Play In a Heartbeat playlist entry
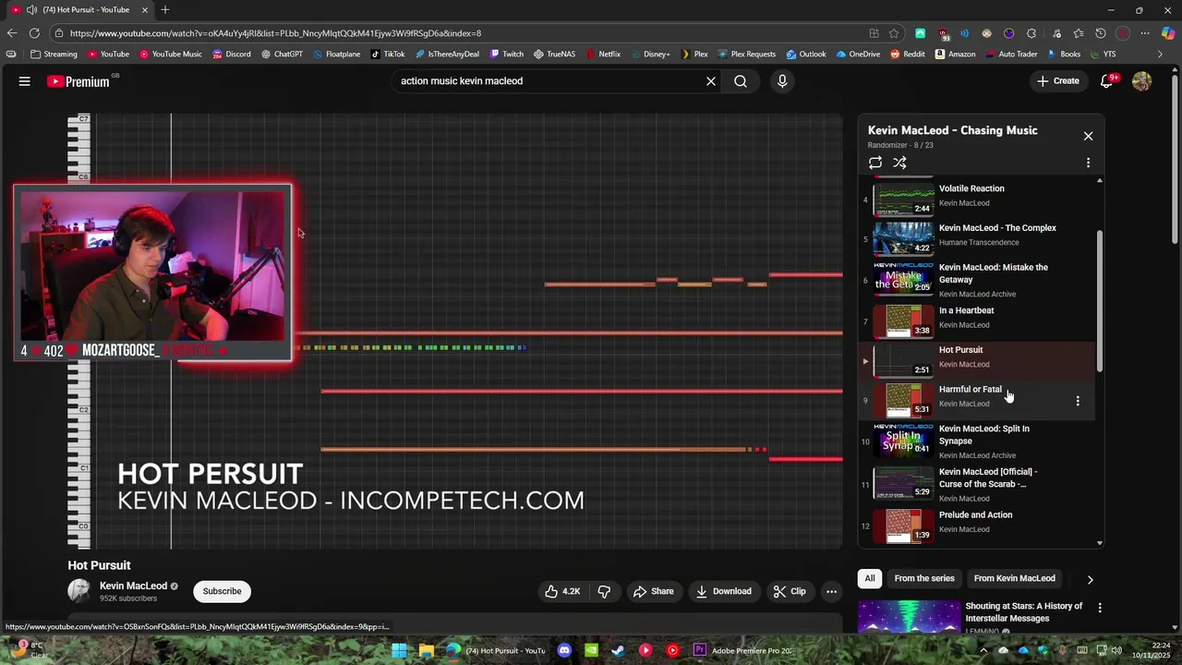The image size is (1182, 665). pyautogui.click(x=977, y=320)
